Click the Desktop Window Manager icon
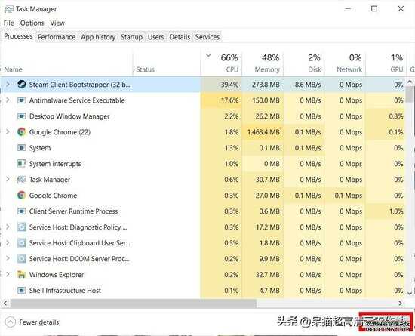This screenshot has height=336, width=415. [x=21, y=116]
